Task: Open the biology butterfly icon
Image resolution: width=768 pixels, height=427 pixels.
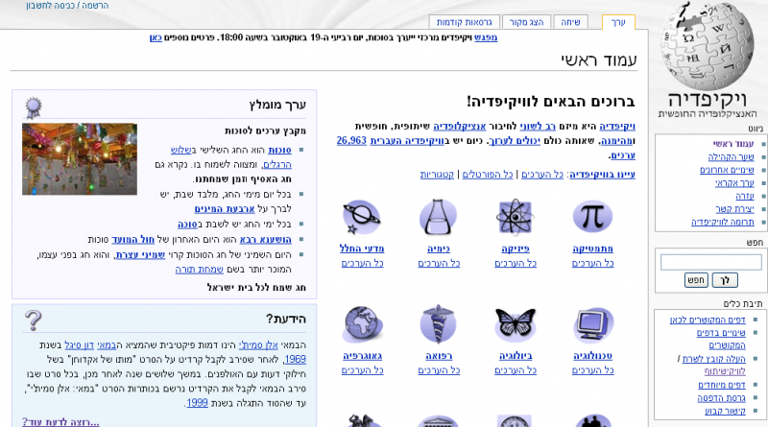Action: coord(516,324)
